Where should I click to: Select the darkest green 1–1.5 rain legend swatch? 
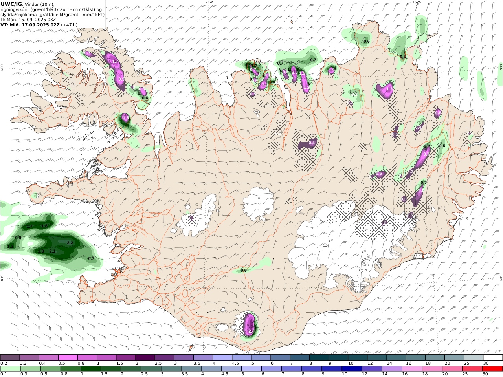point(90,369)
